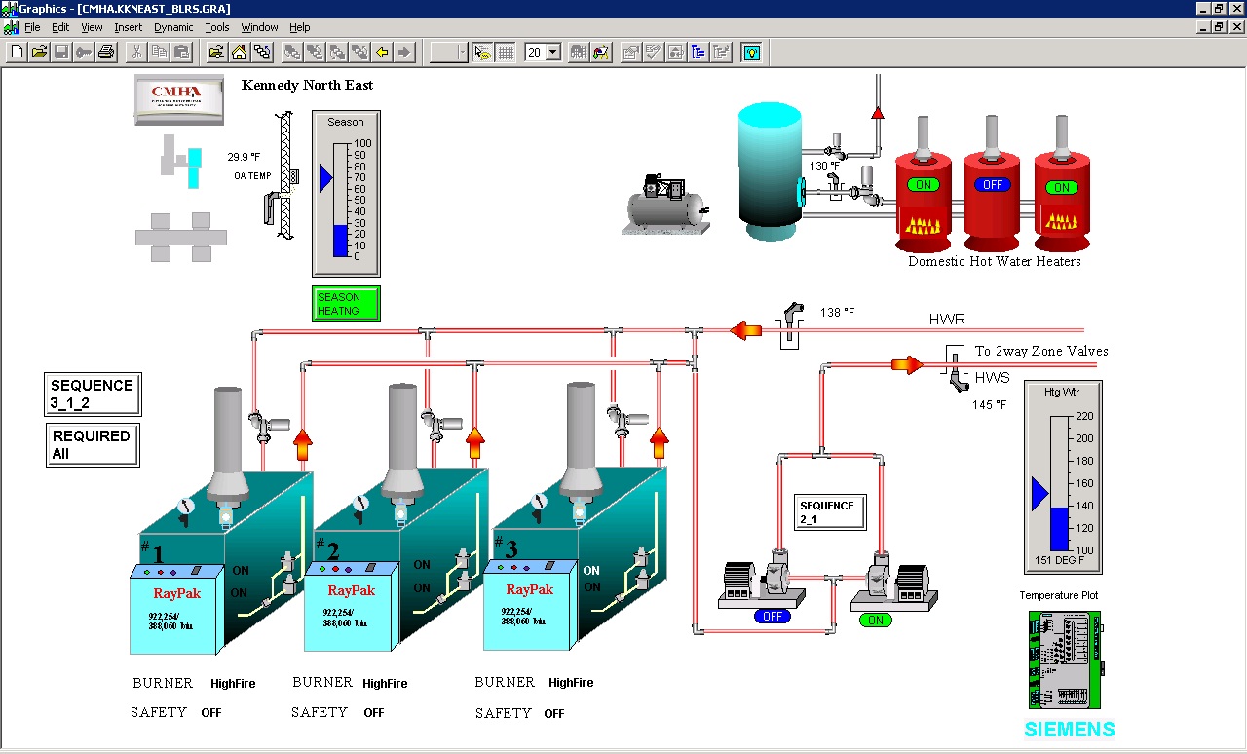Screen dimensions: 1247x754
Task: Click the Home house toolbar icon
Action: pyautogui.click(x=239, y=53)
